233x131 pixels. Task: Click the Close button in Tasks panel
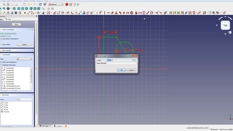click(x=16, y=24)
